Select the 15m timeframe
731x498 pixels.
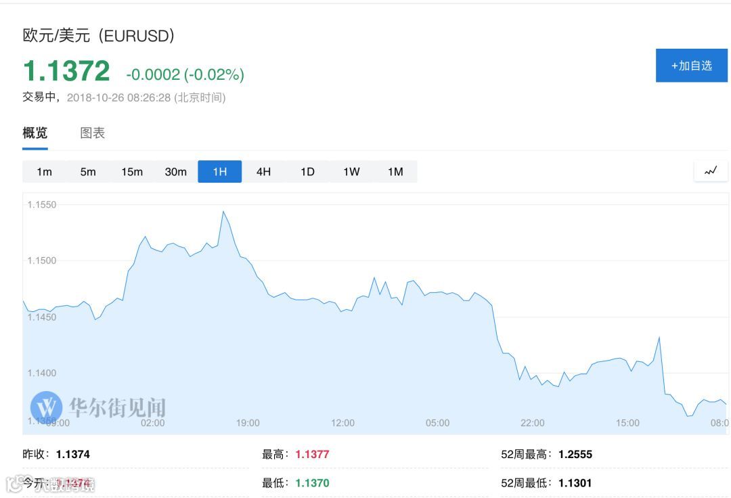pyautogui.click(x=132, y=172)
